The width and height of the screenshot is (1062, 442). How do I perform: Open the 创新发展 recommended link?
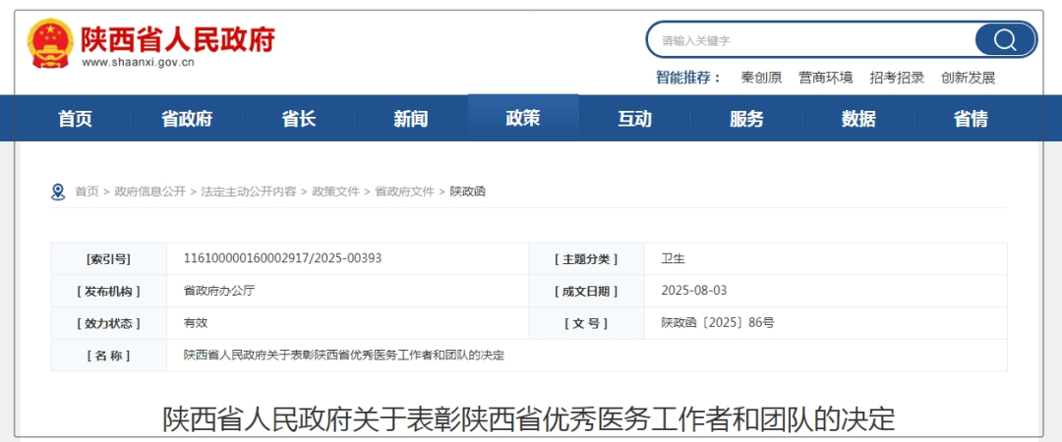[x=968, y=78]
